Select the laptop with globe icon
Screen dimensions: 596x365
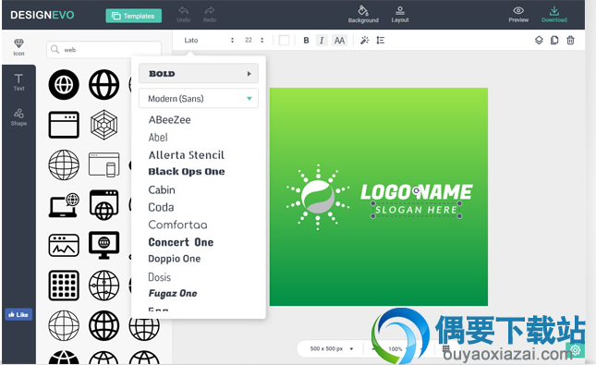64,205
